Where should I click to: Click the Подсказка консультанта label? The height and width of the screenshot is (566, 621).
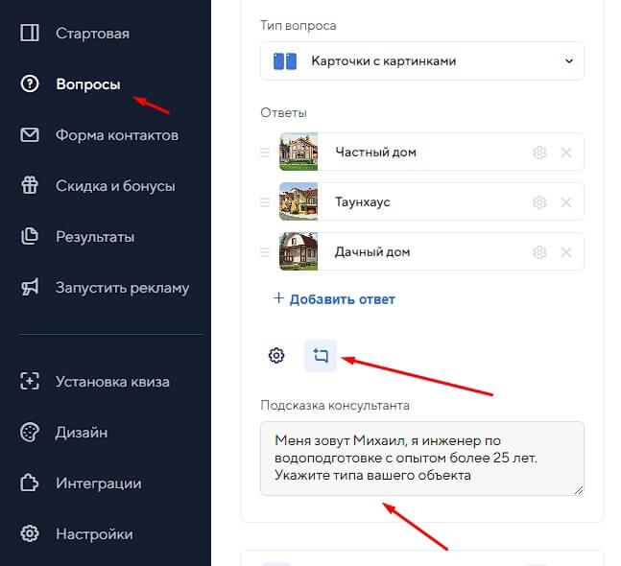[x=335, y=406]
